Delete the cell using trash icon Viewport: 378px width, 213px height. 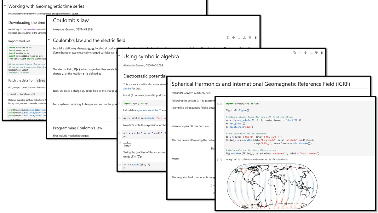click(255, 38)
